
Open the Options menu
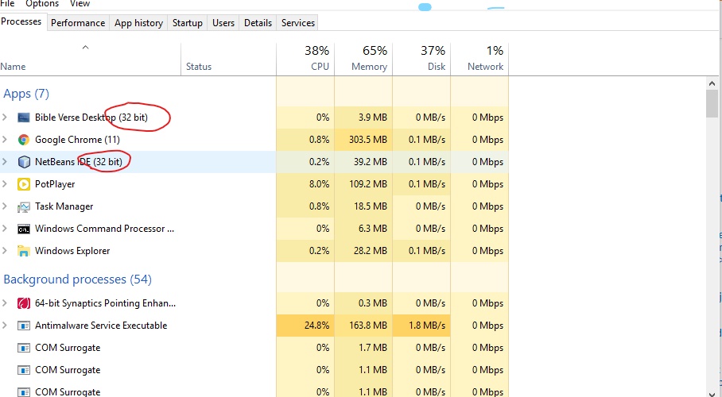tap(42, 4)
